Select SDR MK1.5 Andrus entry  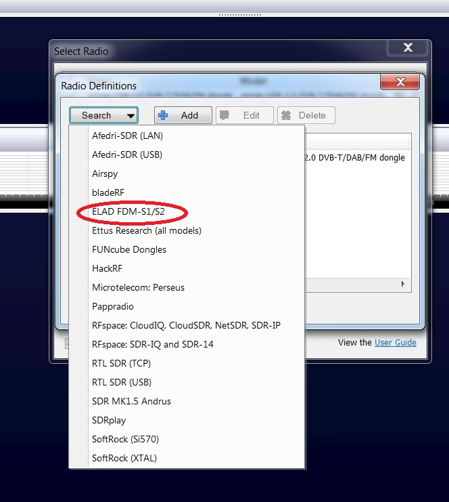click(187, 401)
